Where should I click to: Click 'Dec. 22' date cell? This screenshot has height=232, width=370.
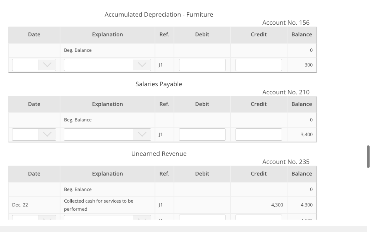point(20,205)
